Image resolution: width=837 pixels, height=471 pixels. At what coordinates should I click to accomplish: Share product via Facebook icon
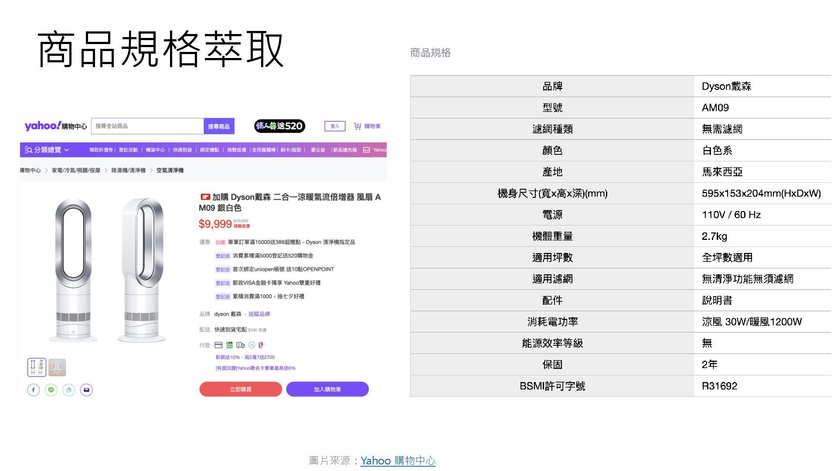point(34,390)
